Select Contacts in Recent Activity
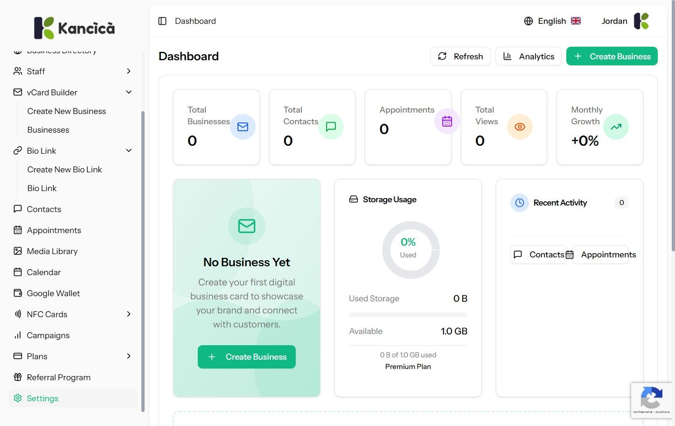Screen dimensions: 675x426 tap(539, 255)
